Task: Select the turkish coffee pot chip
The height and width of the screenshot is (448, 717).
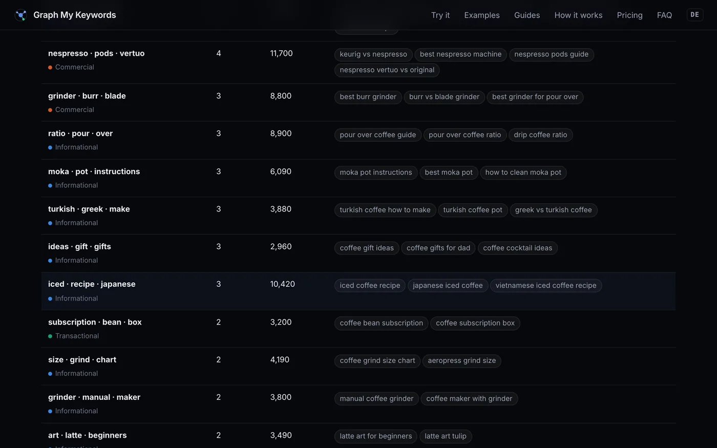Action: coord(473,210)
